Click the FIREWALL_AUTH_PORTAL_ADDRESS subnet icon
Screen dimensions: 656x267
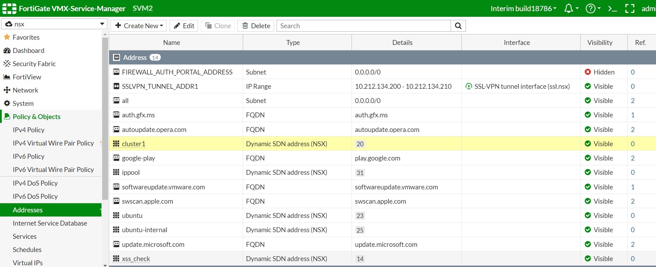[116, 72]
